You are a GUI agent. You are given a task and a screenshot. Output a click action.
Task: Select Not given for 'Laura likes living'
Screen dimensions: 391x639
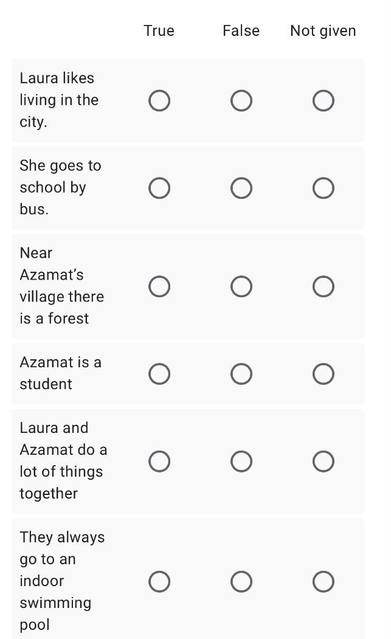pos(324,101)
